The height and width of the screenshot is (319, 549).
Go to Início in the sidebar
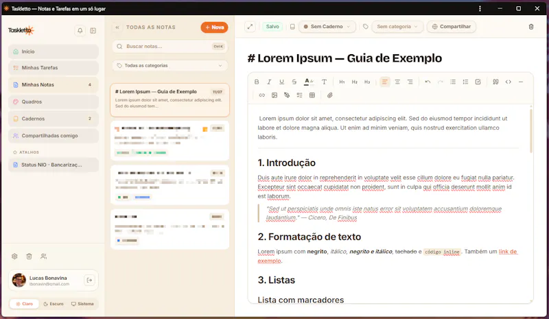point(54,51)
